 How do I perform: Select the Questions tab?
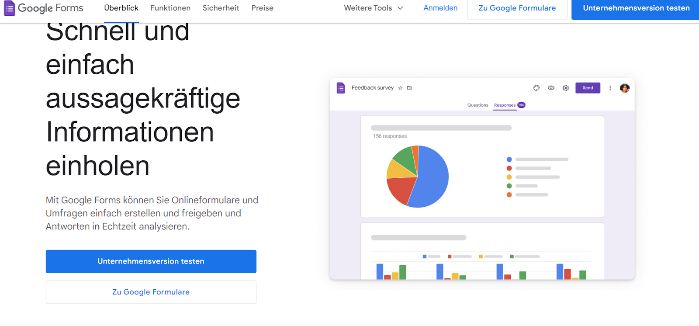[478, 105]
